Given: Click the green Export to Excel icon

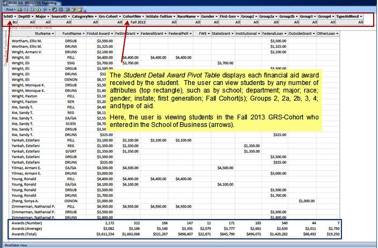Looking at the screenshot, I should pyautogui.click(x=39, y=10).
